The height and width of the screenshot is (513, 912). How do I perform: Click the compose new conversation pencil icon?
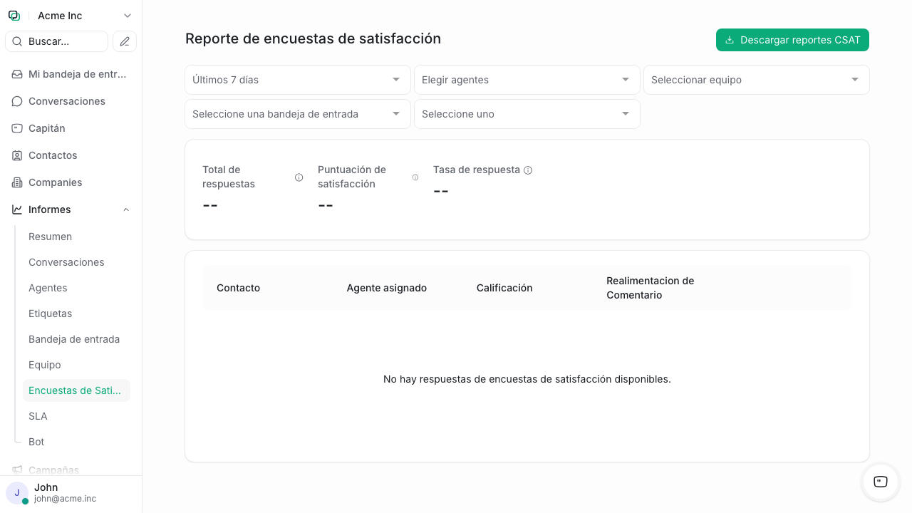click(124, 41)
